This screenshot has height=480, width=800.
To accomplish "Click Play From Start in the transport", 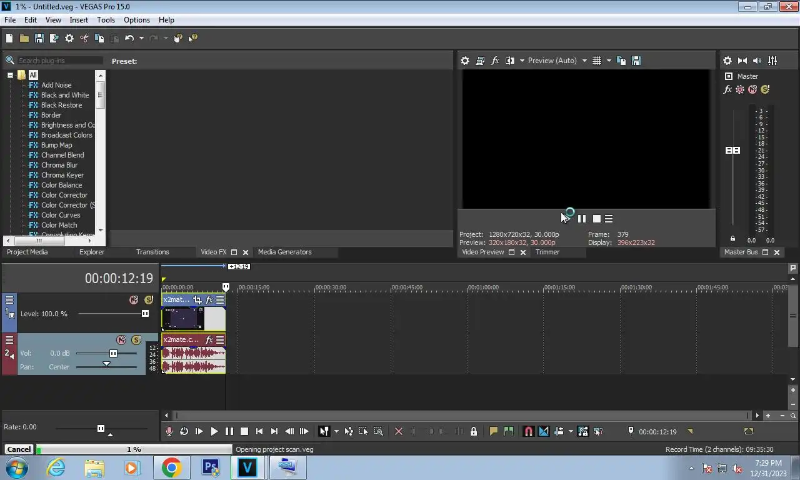I will pyautogui.click(x=199, y=431).
